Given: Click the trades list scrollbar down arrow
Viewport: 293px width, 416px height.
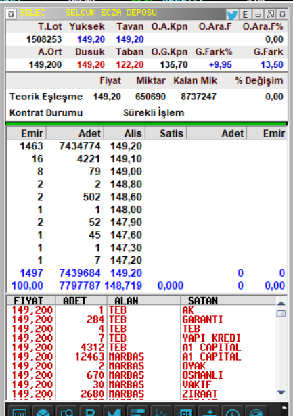Looking at the screenshot, I should click(281, 392).
